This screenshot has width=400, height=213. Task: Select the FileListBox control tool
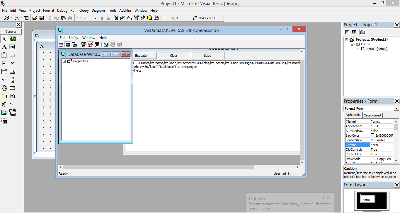(13, 96)
